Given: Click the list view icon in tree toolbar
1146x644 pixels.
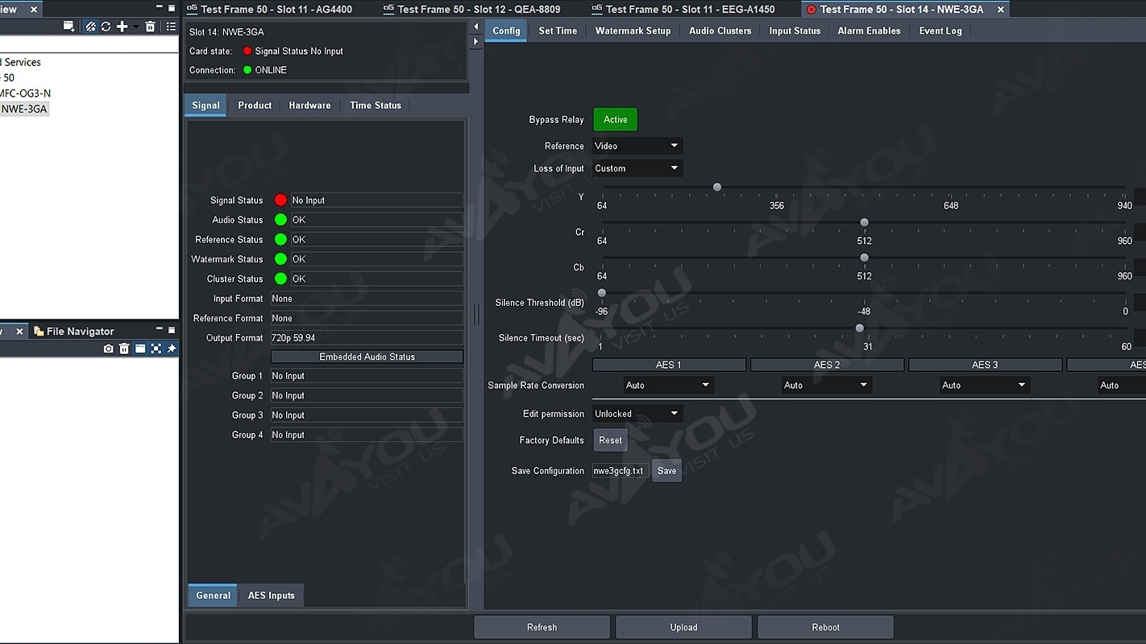Looking at the screenshot, I should pyautogui.click(x=171, y=27).
